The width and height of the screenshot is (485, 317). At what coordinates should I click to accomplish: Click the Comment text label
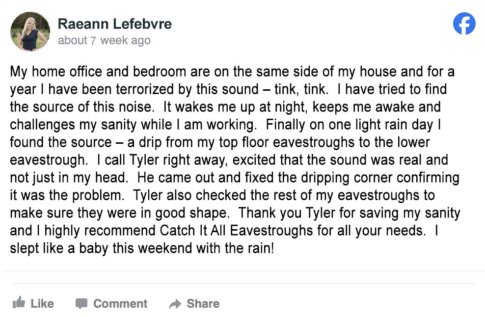120,304
